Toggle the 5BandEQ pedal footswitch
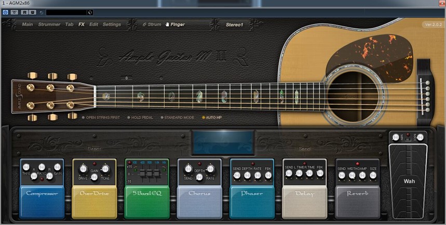The image size is (446, 225). (147, 202)
